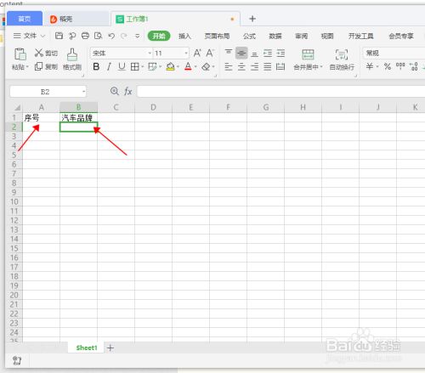Align text right
Viewport: 425px width, 373px height.
pyautogui.click(x=254, y=67)
